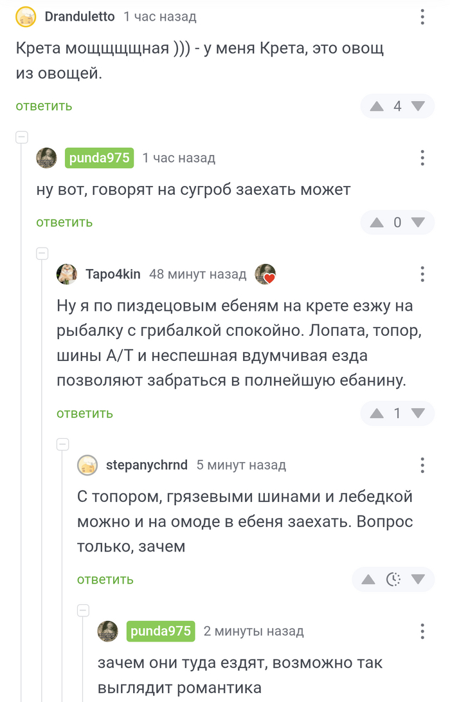
Task: Open the three-dot menu on punda975's first comment
Action: pyautogui.click(x=422, y=158)
